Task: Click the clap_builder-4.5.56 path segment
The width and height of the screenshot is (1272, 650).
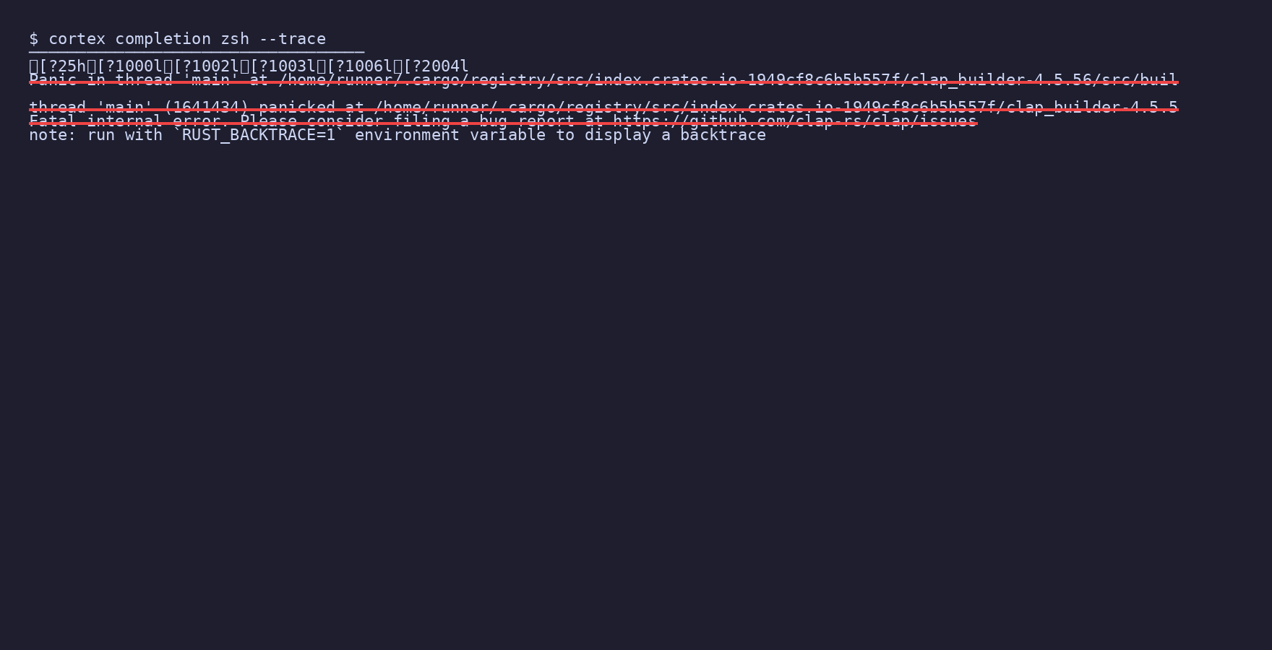Action: point(1001,79)
